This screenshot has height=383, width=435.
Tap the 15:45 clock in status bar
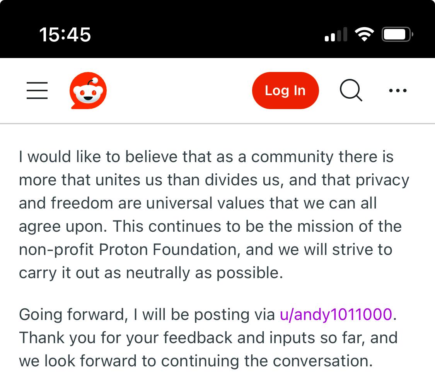(x=65, y=34)
